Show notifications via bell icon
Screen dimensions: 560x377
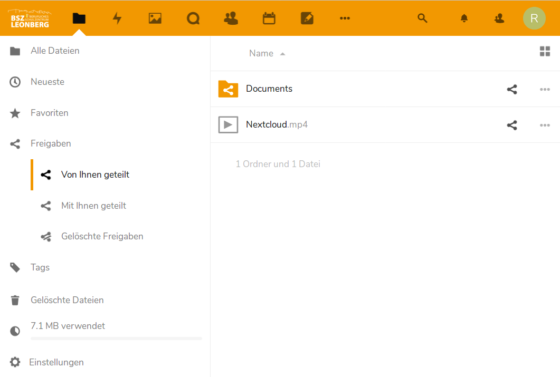click(464, 18)
